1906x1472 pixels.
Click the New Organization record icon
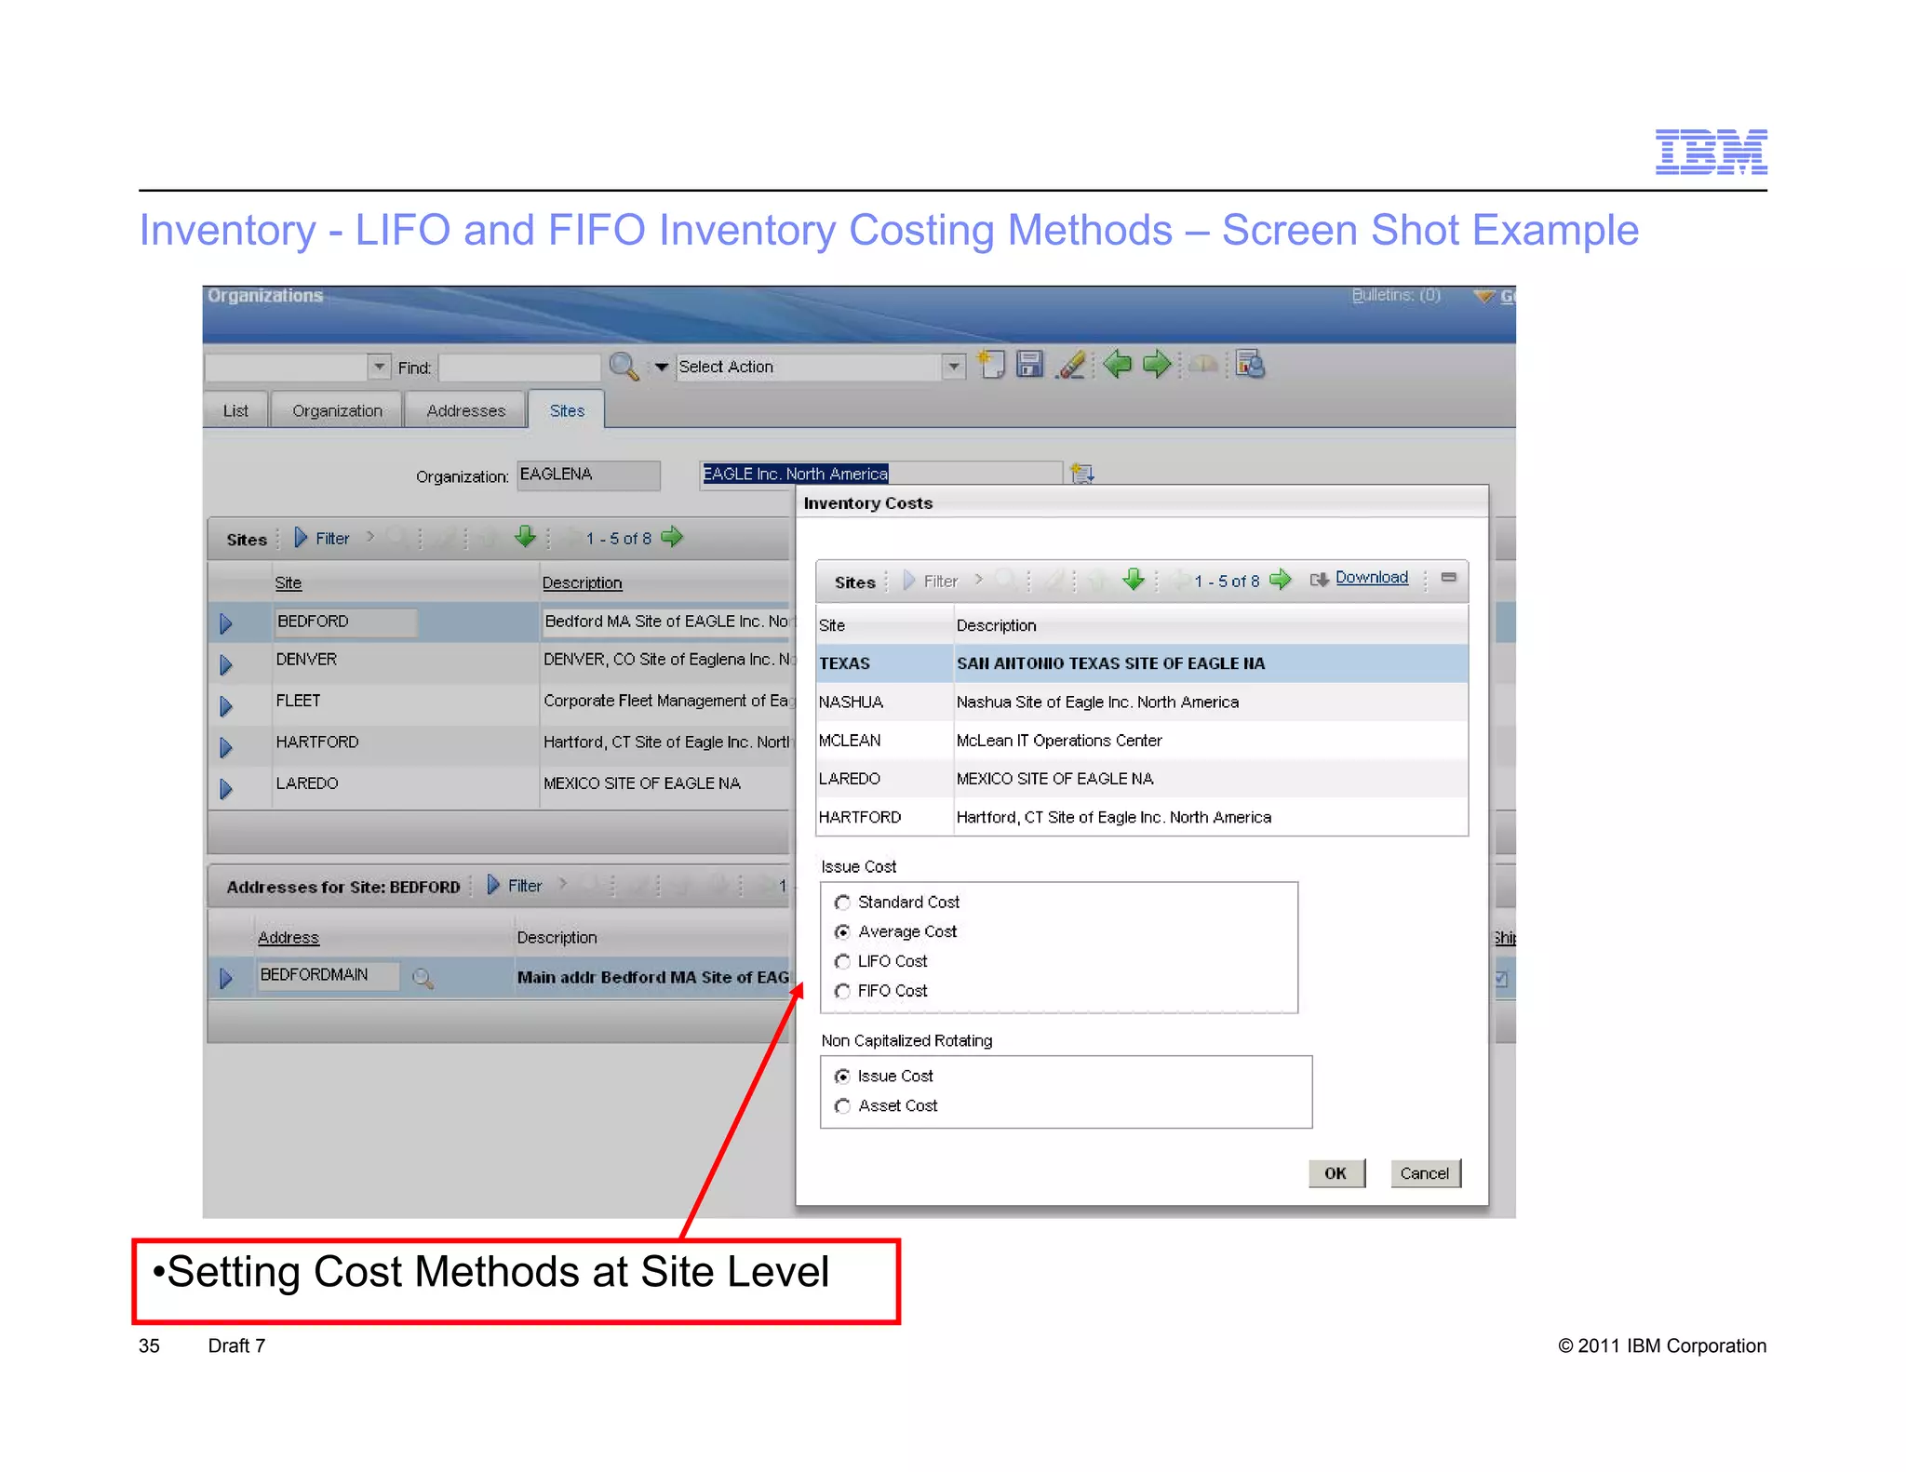tap(990, 365)
